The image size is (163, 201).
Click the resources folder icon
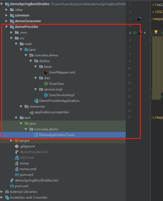26,106
